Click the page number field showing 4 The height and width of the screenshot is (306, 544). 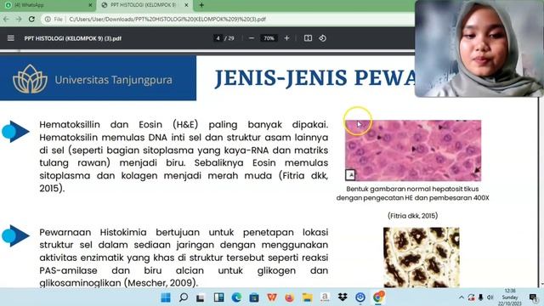(x=218, y=38)
